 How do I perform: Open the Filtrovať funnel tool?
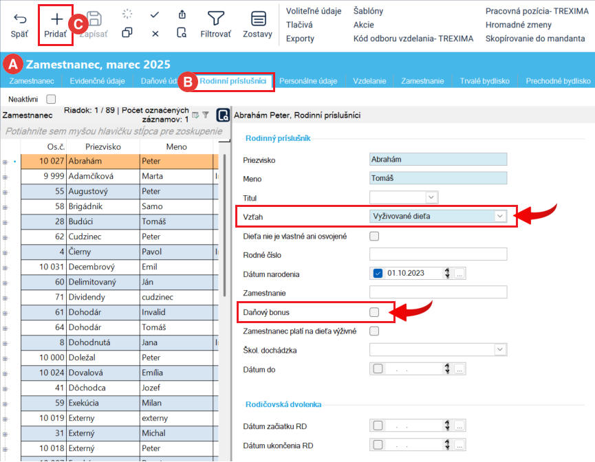point(216,19)
